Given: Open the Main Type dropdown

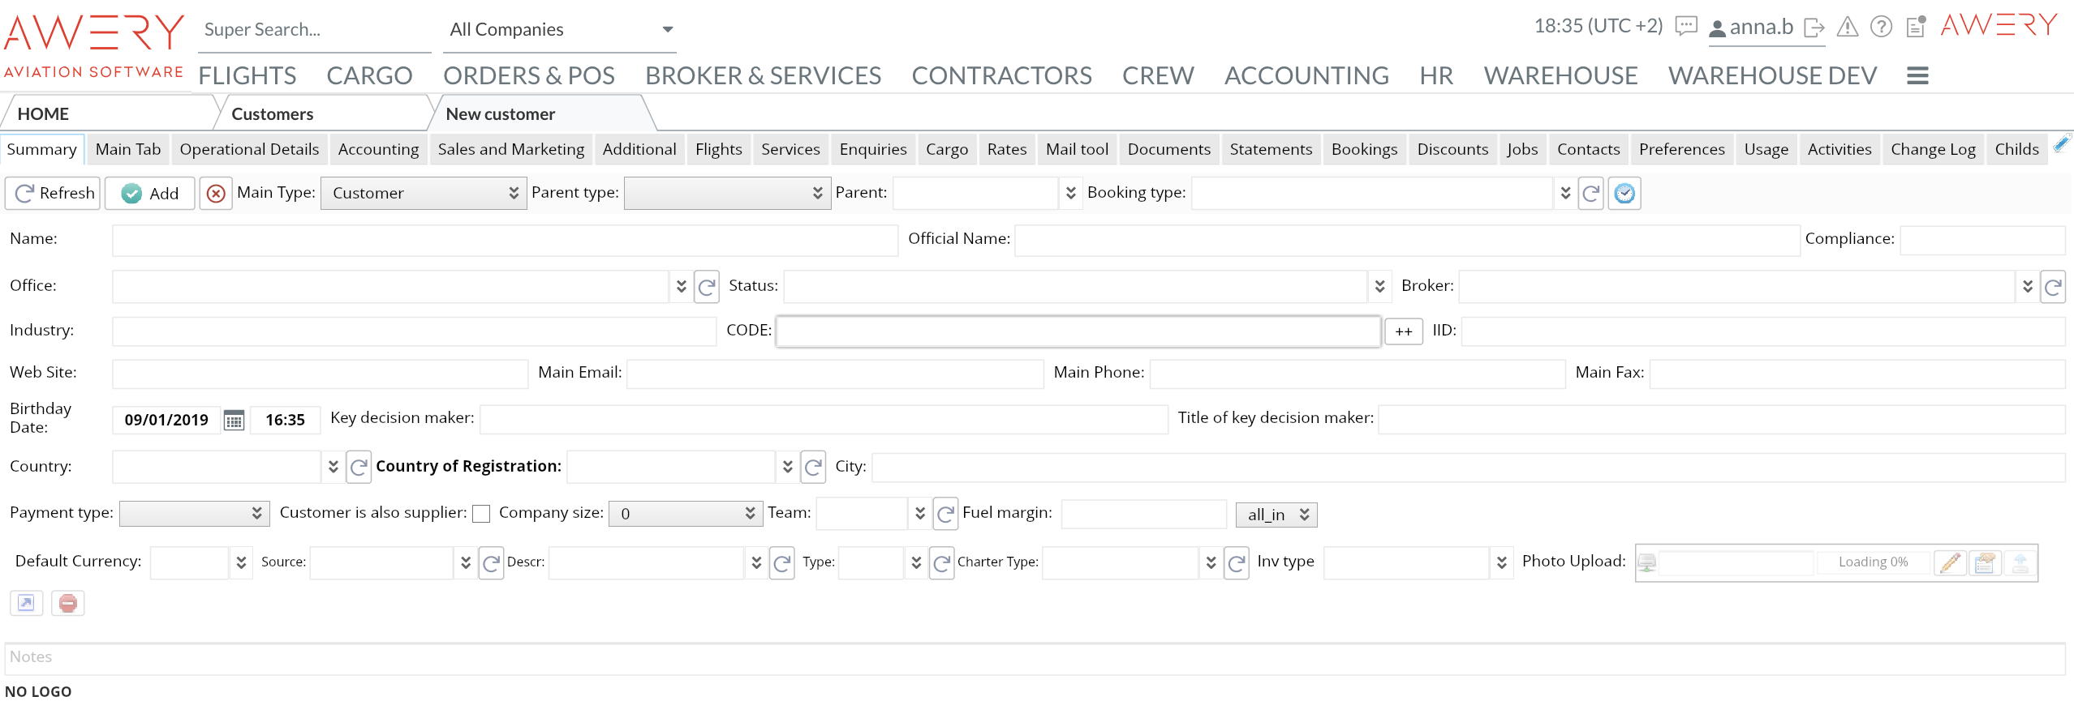Looking at the screenshot, I should [424, 194].
